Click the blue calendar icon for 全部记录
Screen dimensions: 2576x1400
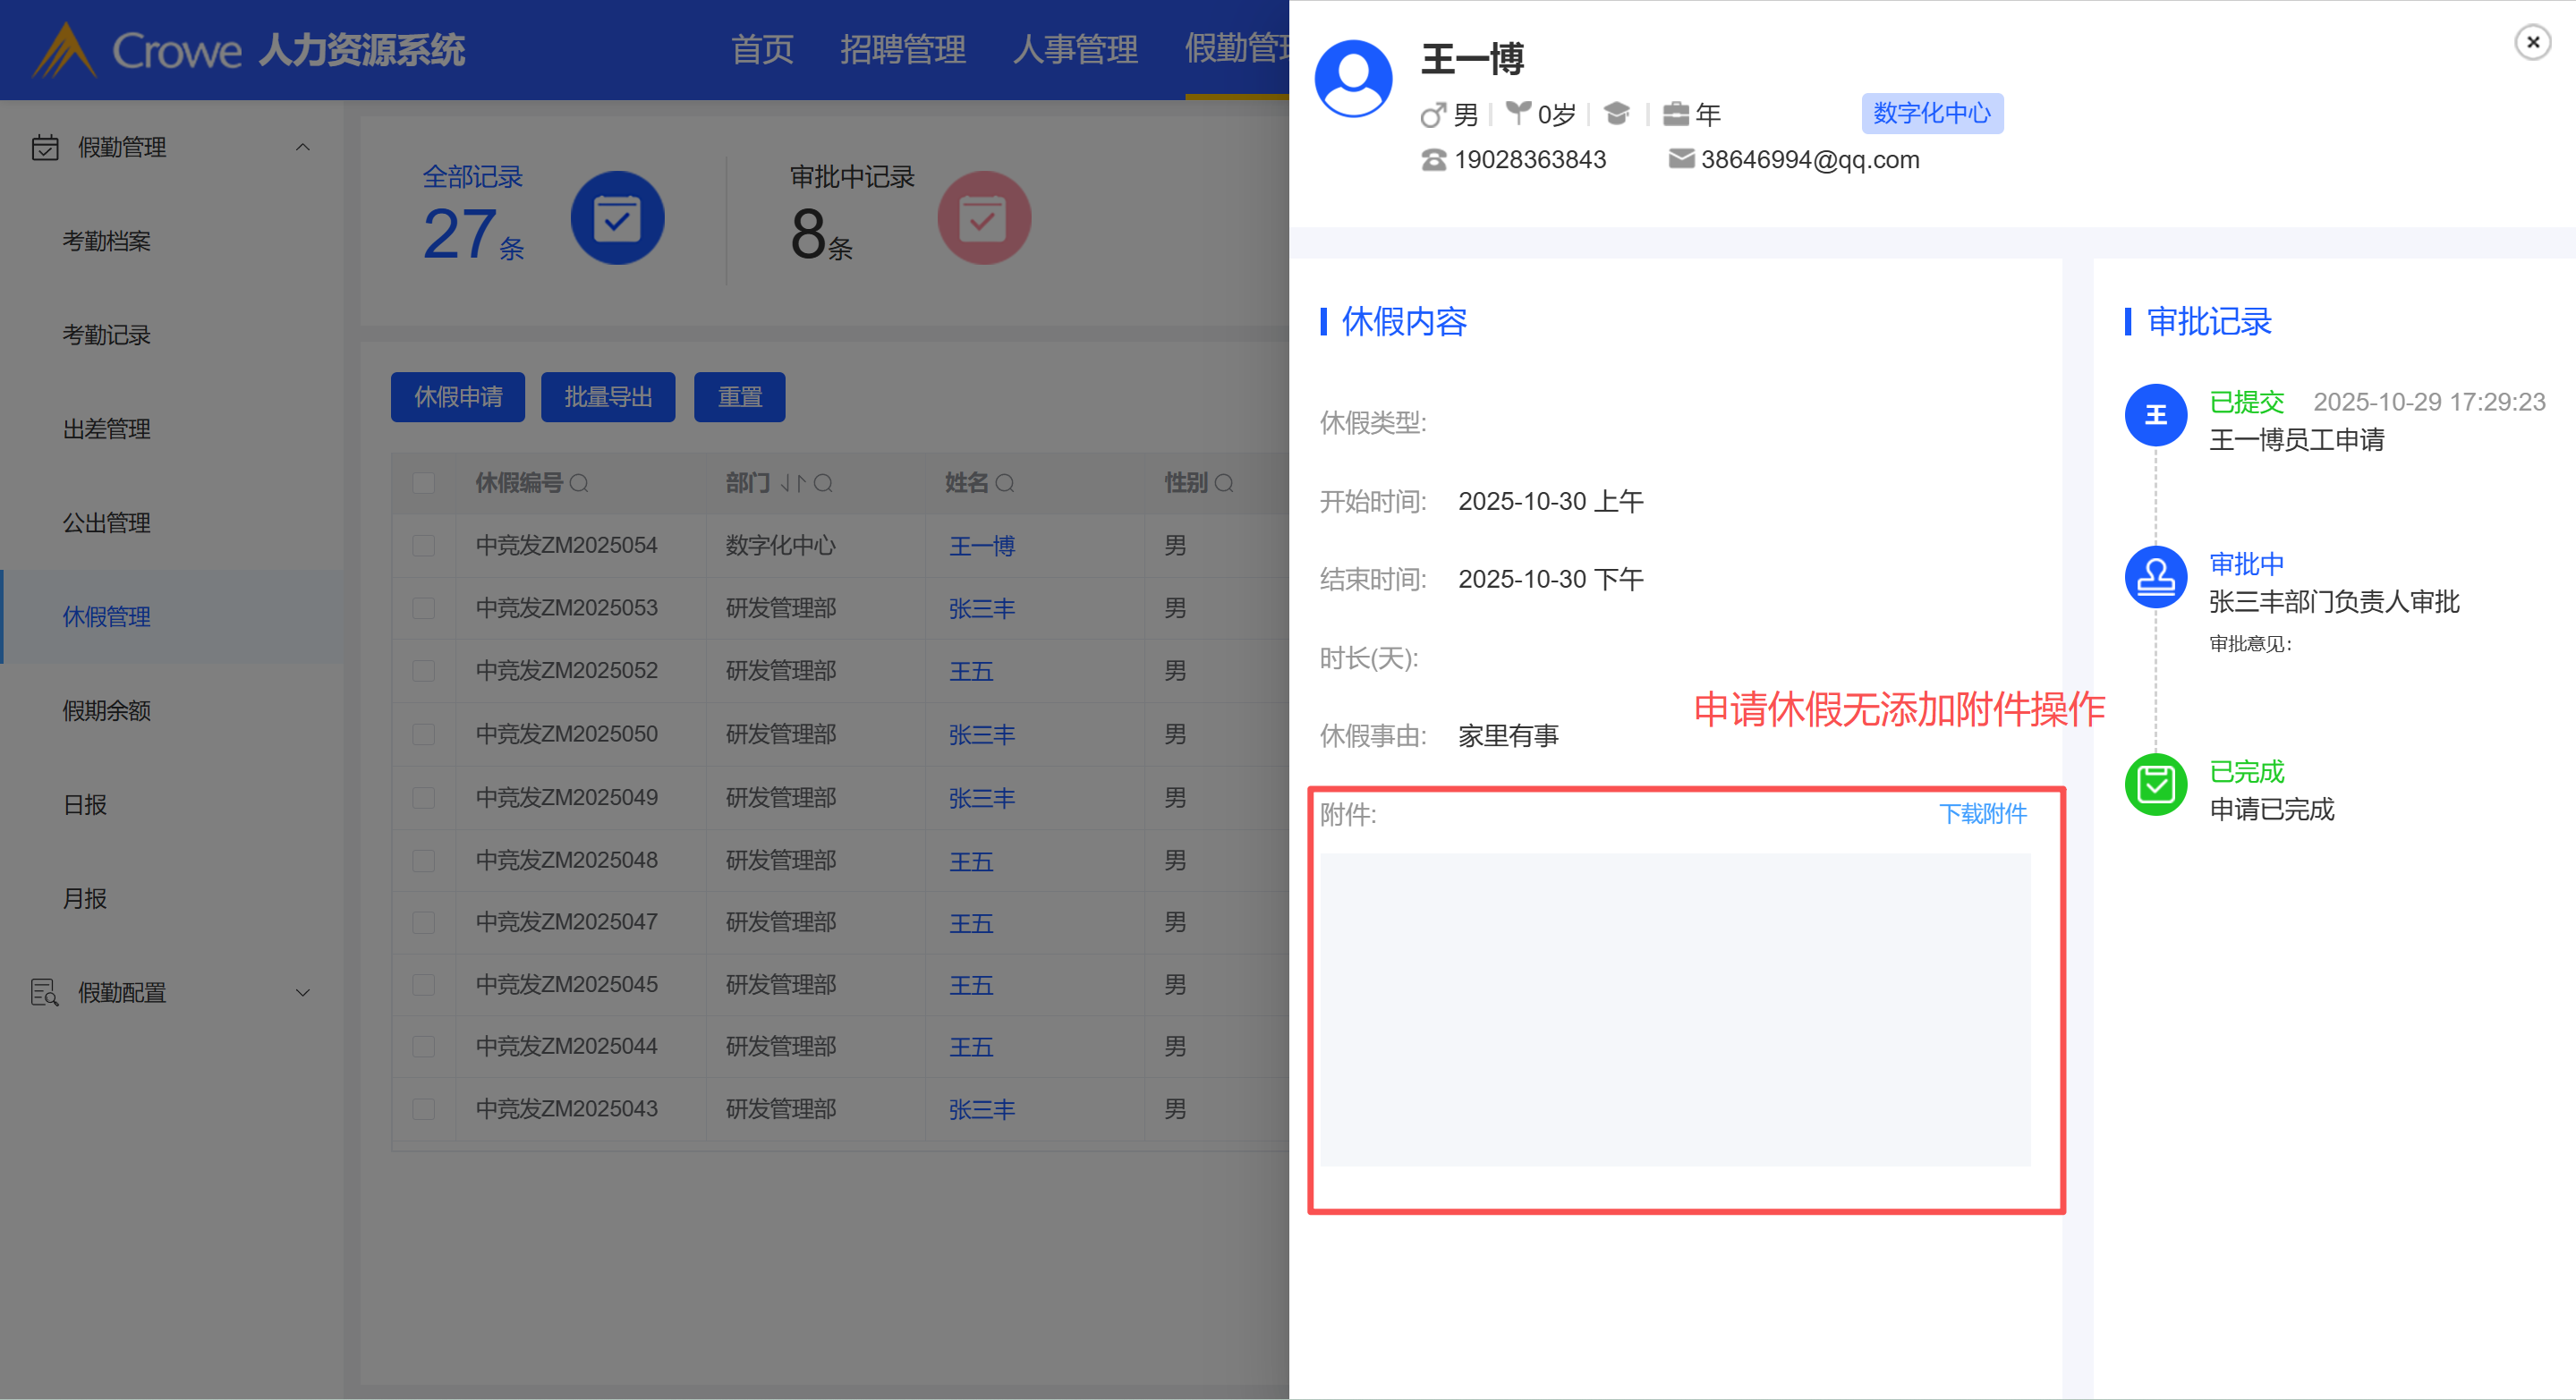click(617, 218)
